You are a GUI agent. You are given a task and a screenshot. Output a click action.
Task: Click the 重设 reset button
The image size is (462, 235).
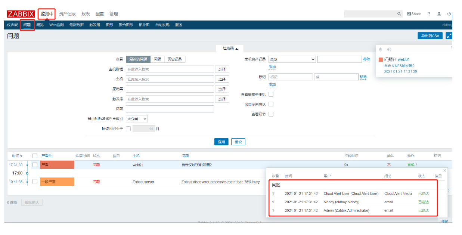click(238, 142)
